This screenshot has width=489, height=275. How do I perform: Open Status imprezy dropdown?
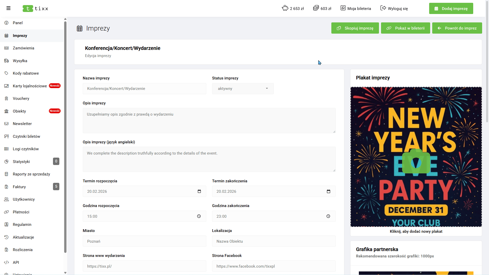243,89
